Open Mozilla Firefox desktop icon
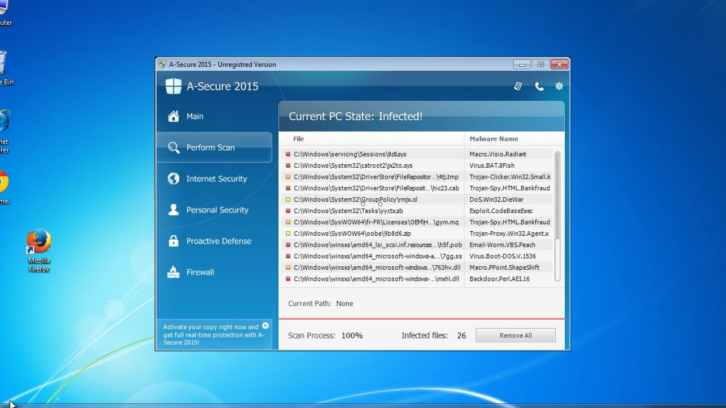The image size is (726, 408). coord(39,242)
